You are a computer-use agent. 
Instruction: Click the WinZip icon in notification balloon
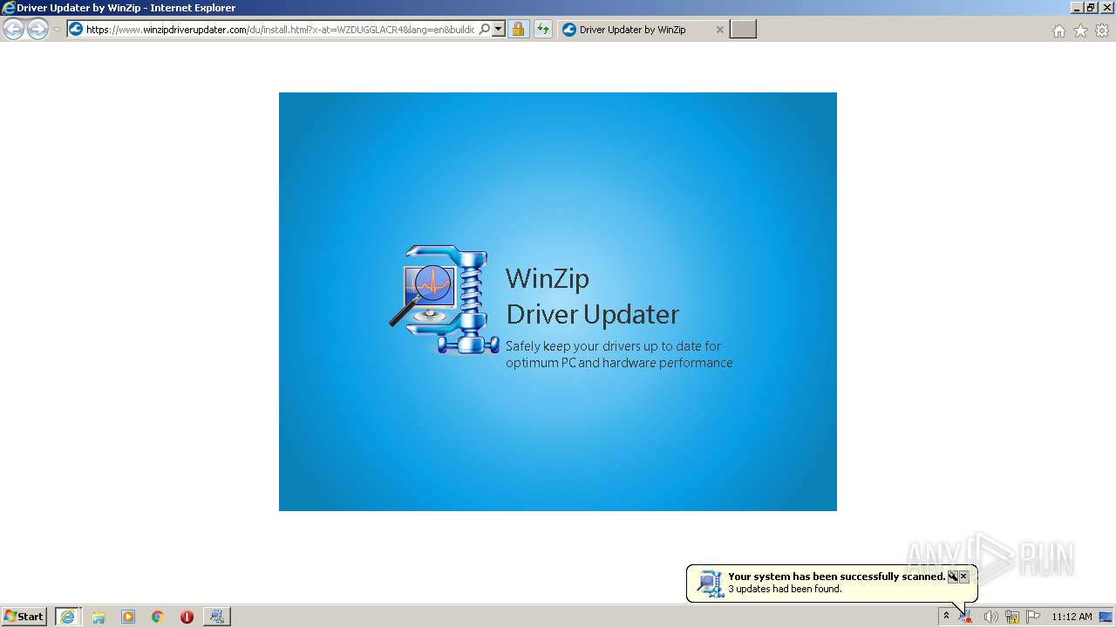pyautogui.click(x=711, y=584)
